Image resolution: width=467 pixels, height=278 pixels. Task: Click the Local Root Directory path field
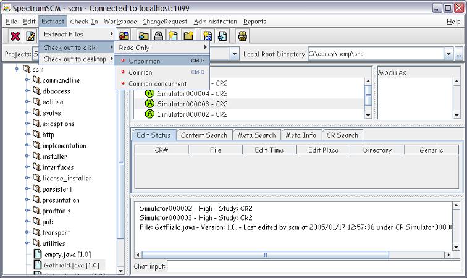click(376, 54)
